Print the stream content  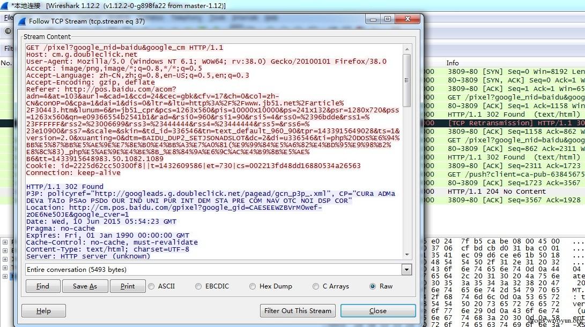click(x=128, y=286)
